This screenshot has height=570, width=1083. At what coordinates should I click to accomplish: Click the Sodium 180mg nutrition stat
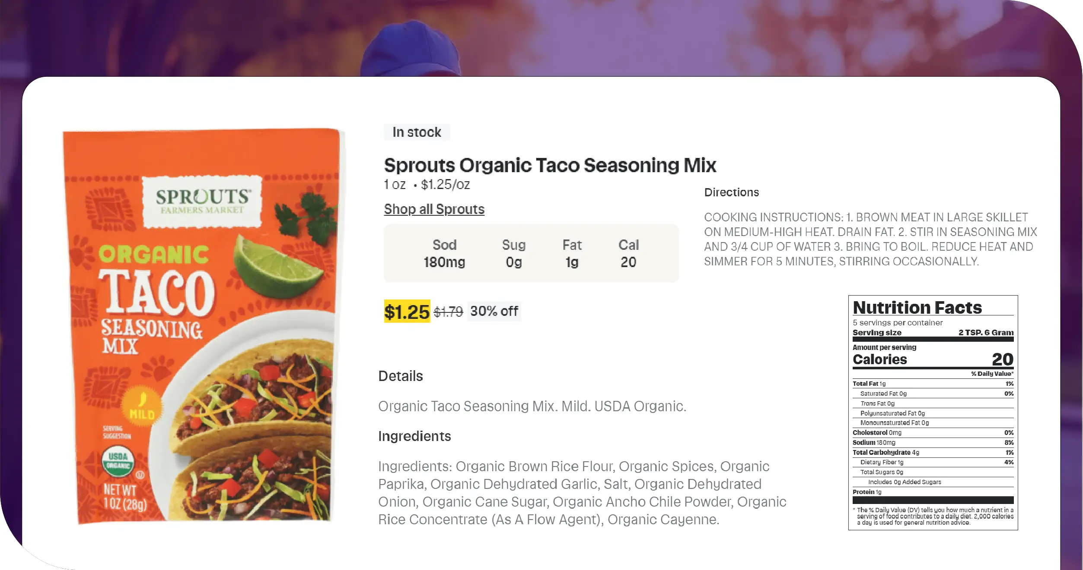coord(444,253)
